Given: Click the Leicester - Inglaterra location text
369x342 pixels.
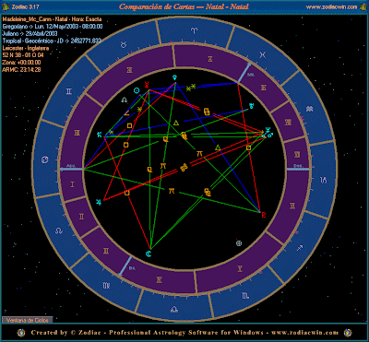Looking at the screenshot, I should click(26, 48).
